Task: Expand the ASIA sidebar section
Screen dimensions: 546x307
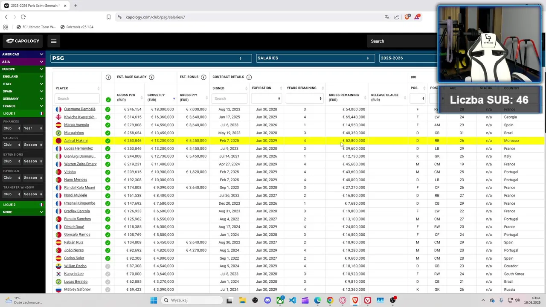Action: pos(23,62)
